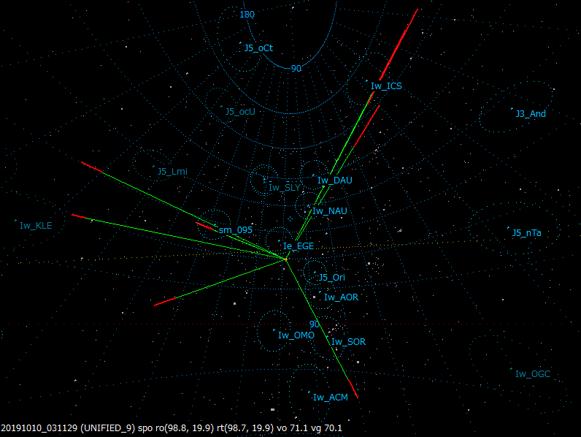Click the vo 71.1 velocity value
581x437 pixels.
click(293, 428)
